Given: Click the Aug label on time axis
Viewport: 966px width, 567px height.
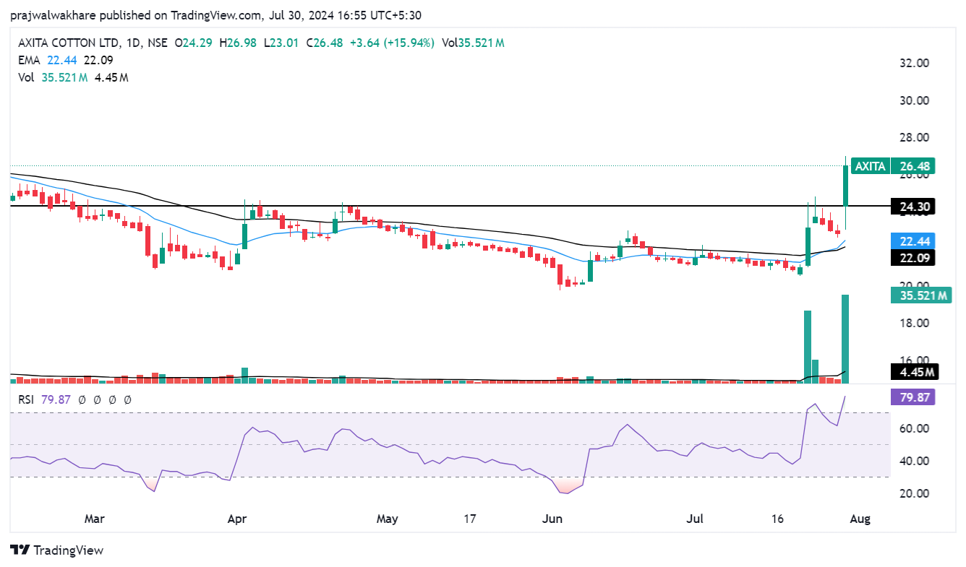Looking at the screenshot, I should (x=860, y=519).
